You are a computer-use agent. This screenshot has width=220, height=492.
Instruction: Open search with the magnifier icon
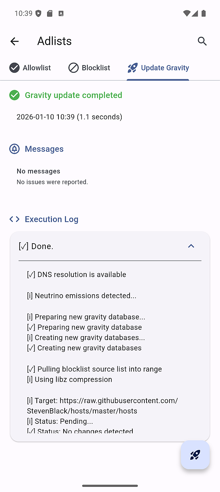tap(202, 41)
